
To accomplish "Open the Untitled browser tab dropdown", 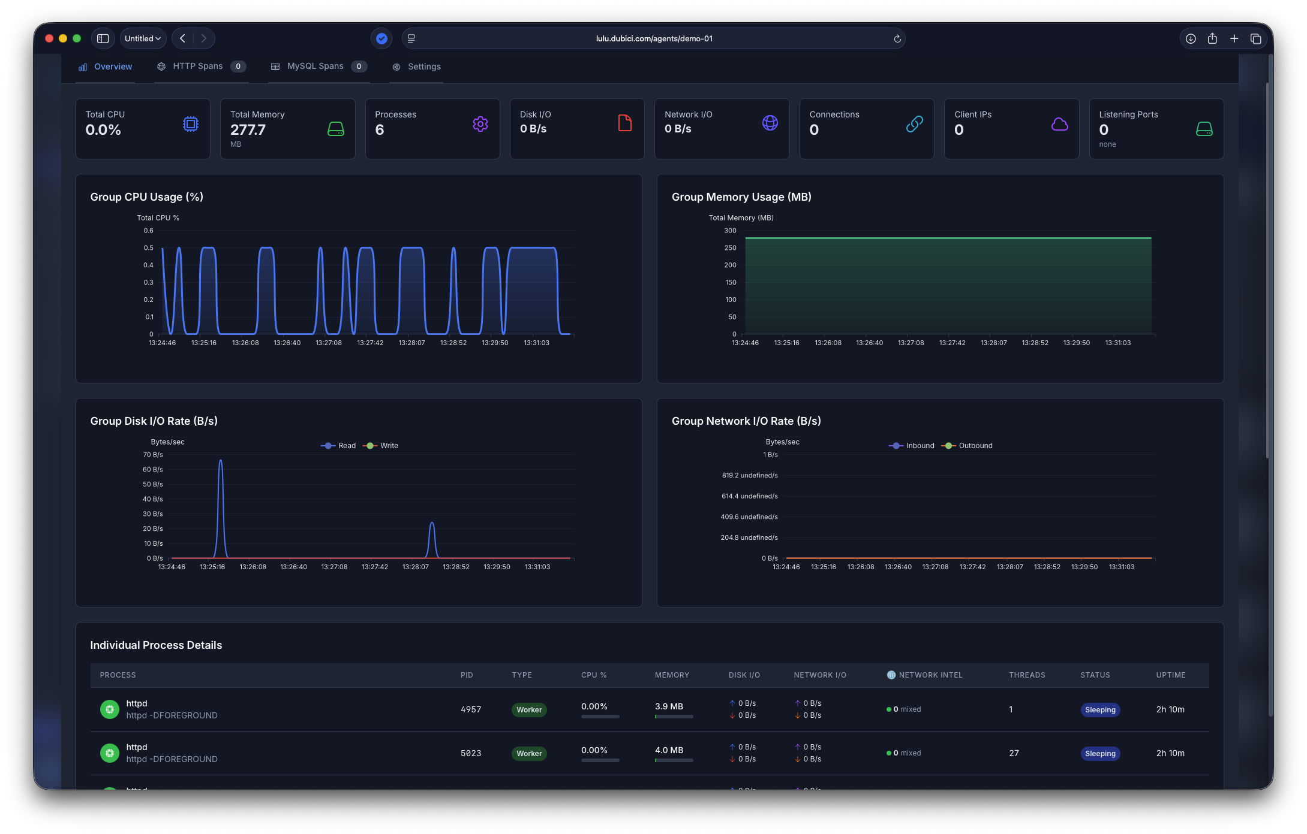I will click(143, 38).
